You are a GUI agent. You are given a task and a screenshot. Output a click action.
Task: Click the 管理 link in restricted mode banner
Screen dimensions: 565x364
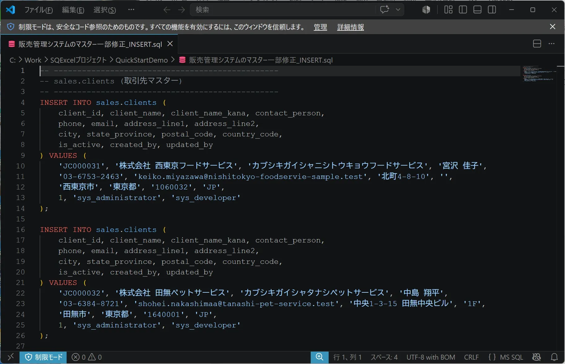[x=320, y=27]
